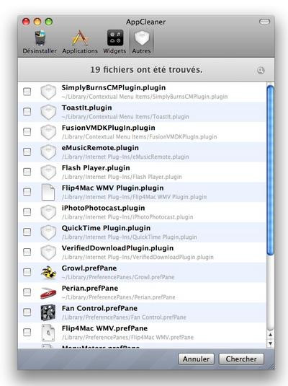The height and width of the screenshot is (386, 288).
Task: Switch to the Widgets view icon
Action: coord(115,38)
